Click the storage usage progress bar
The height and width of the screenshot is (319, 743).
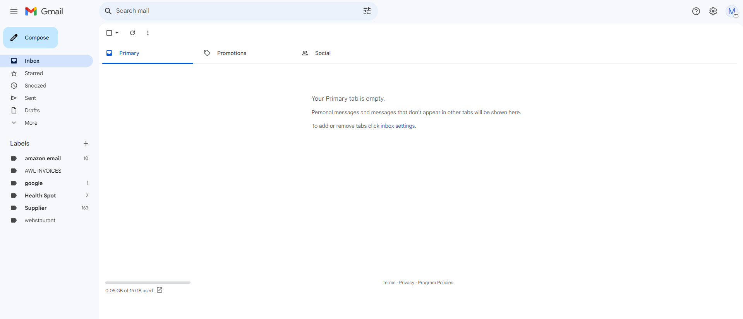[148, 283]
